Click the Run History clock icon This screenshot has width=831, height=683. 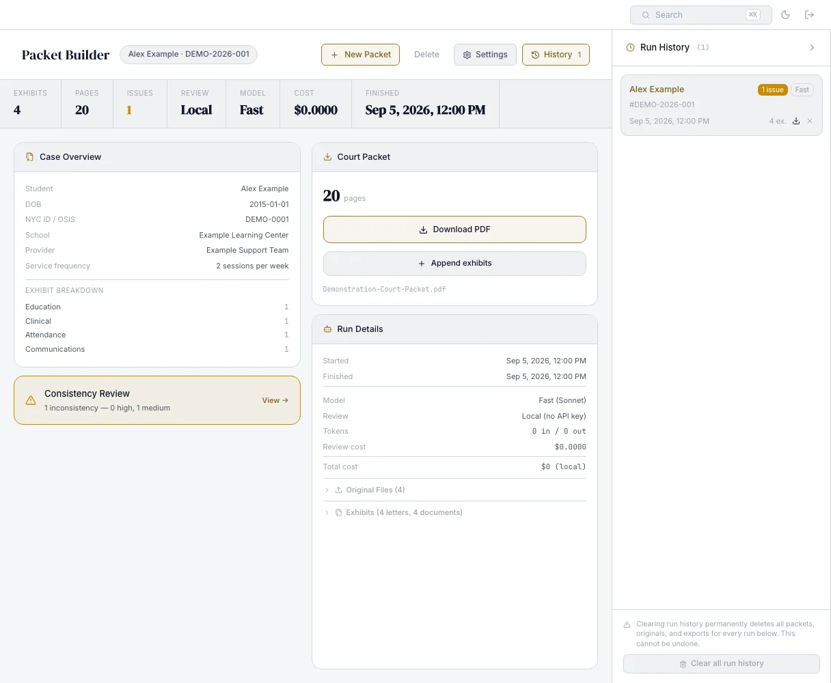tap(630, 48)
